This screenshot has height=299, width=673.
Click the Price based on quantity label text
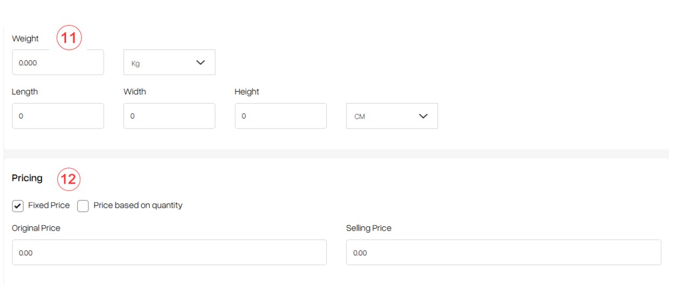(138, 206)
